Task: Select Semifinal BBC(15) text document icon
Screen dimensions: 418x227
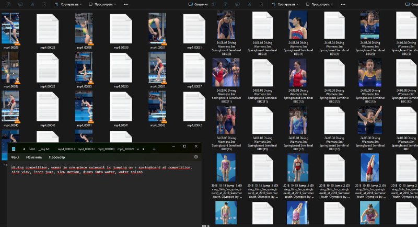Action: pos(262,120)
